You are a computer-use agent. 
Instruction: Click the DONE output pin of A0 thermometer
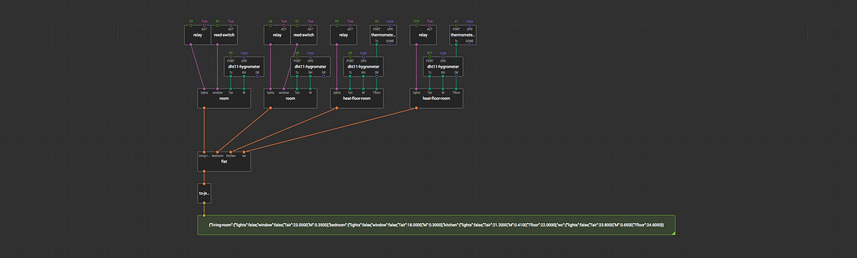390,44
